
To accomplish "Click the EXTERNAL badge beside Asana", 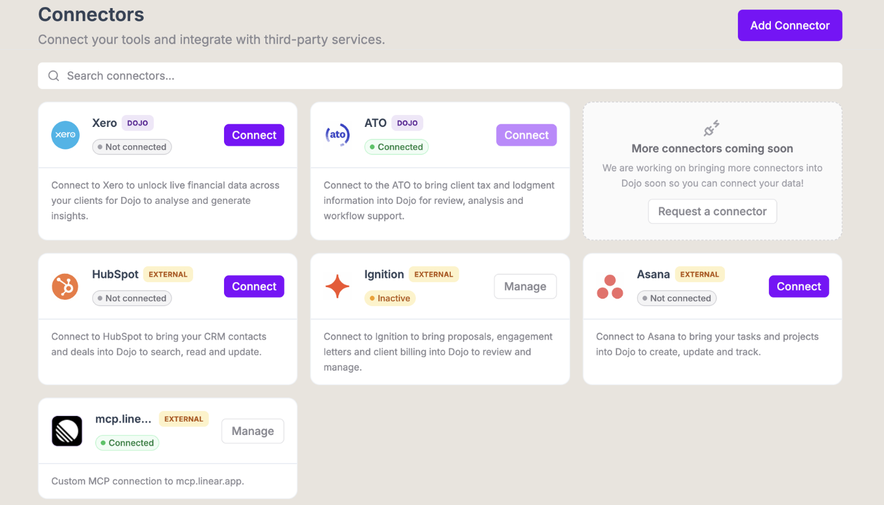I will click(700, 275).
